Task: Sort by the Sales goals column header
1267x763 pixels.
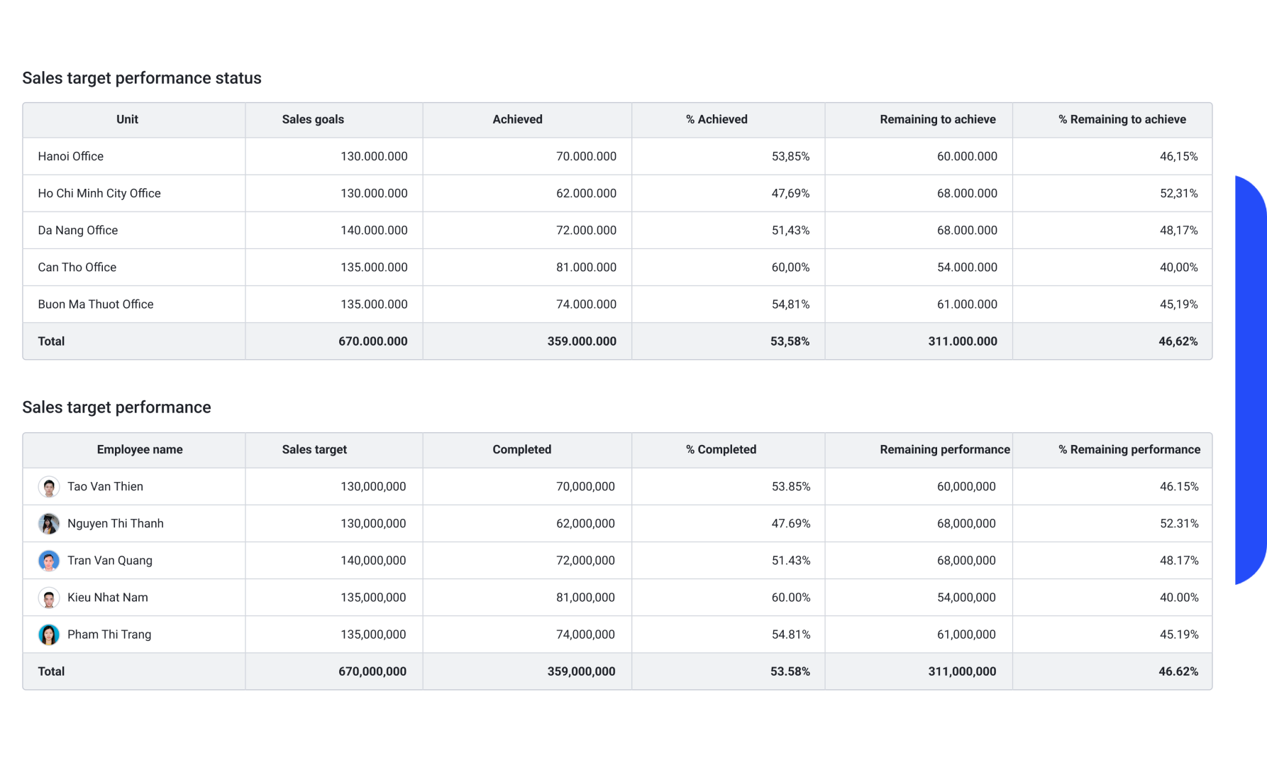Action: [x=313, y=119]
